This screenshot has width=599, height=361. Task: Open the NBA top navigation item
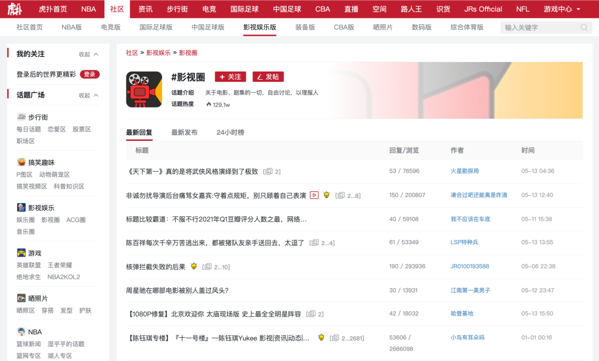coord(88,9)
